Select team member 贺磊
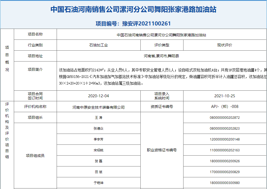 tap(99, 161)
